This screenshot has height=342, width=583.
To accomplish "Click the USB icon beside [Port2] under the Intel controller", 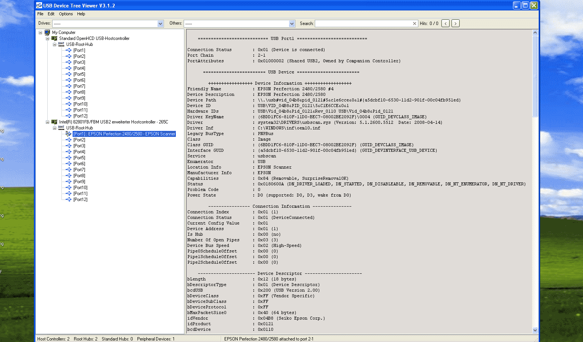I will tap(69, 140).
